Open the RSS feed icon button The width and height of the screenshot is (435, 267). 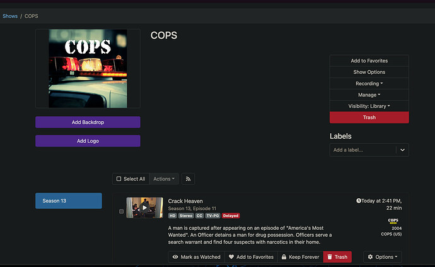point(188,179)
